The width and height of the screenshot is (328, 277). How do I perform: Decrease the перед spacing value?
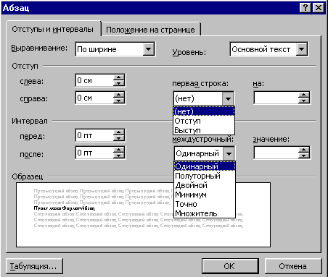coord(119,138)
